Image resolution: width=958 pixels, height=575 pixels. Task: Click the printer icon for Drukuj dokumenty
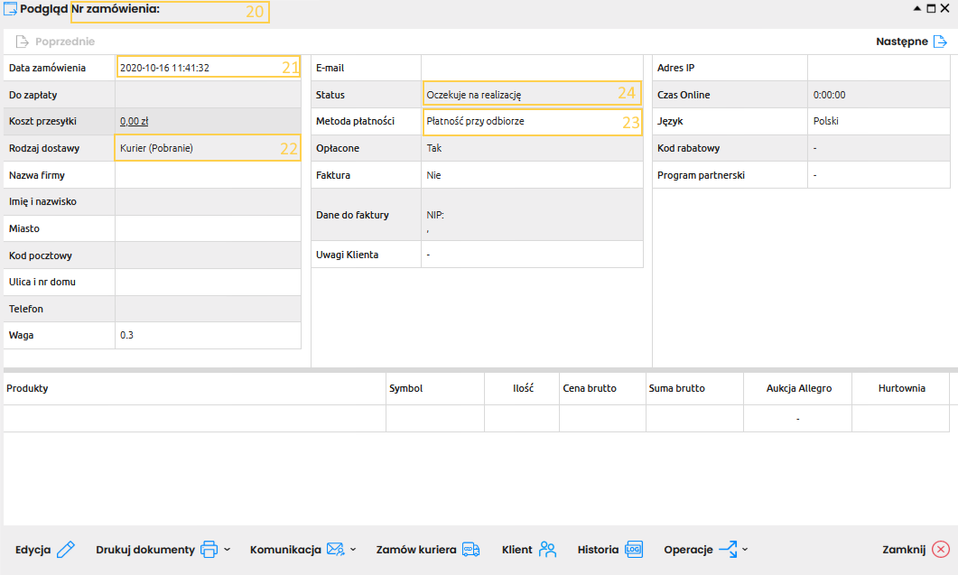209,550
